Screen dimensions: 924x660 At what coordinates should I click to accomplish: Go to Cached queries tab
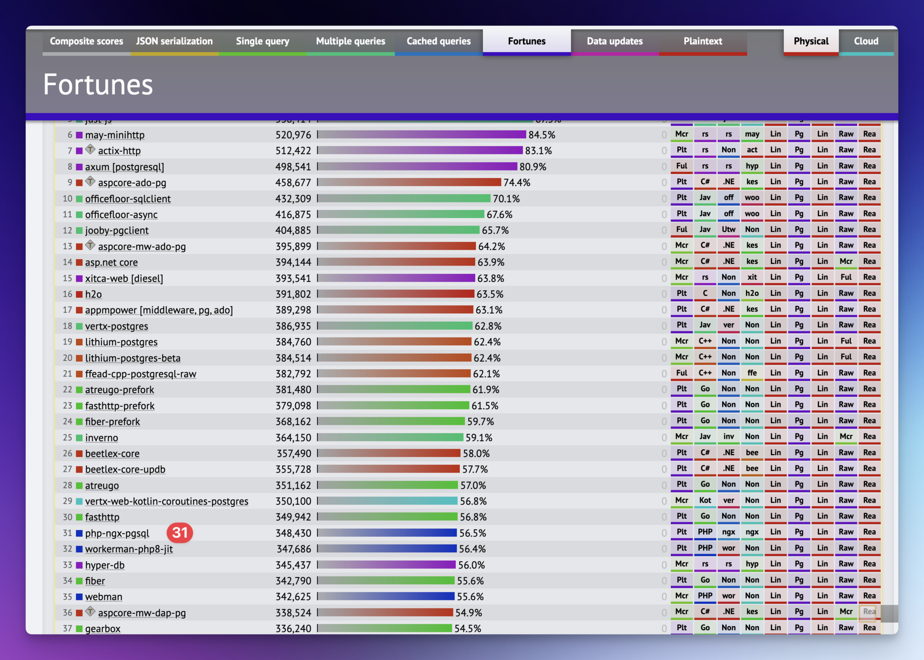[438, 41]
